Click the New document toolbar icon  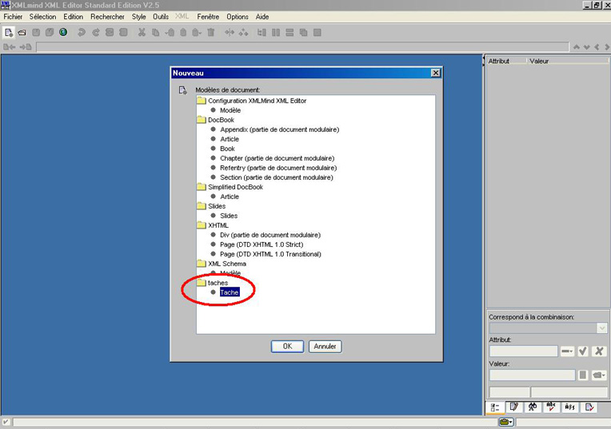(x=9, y=33)
